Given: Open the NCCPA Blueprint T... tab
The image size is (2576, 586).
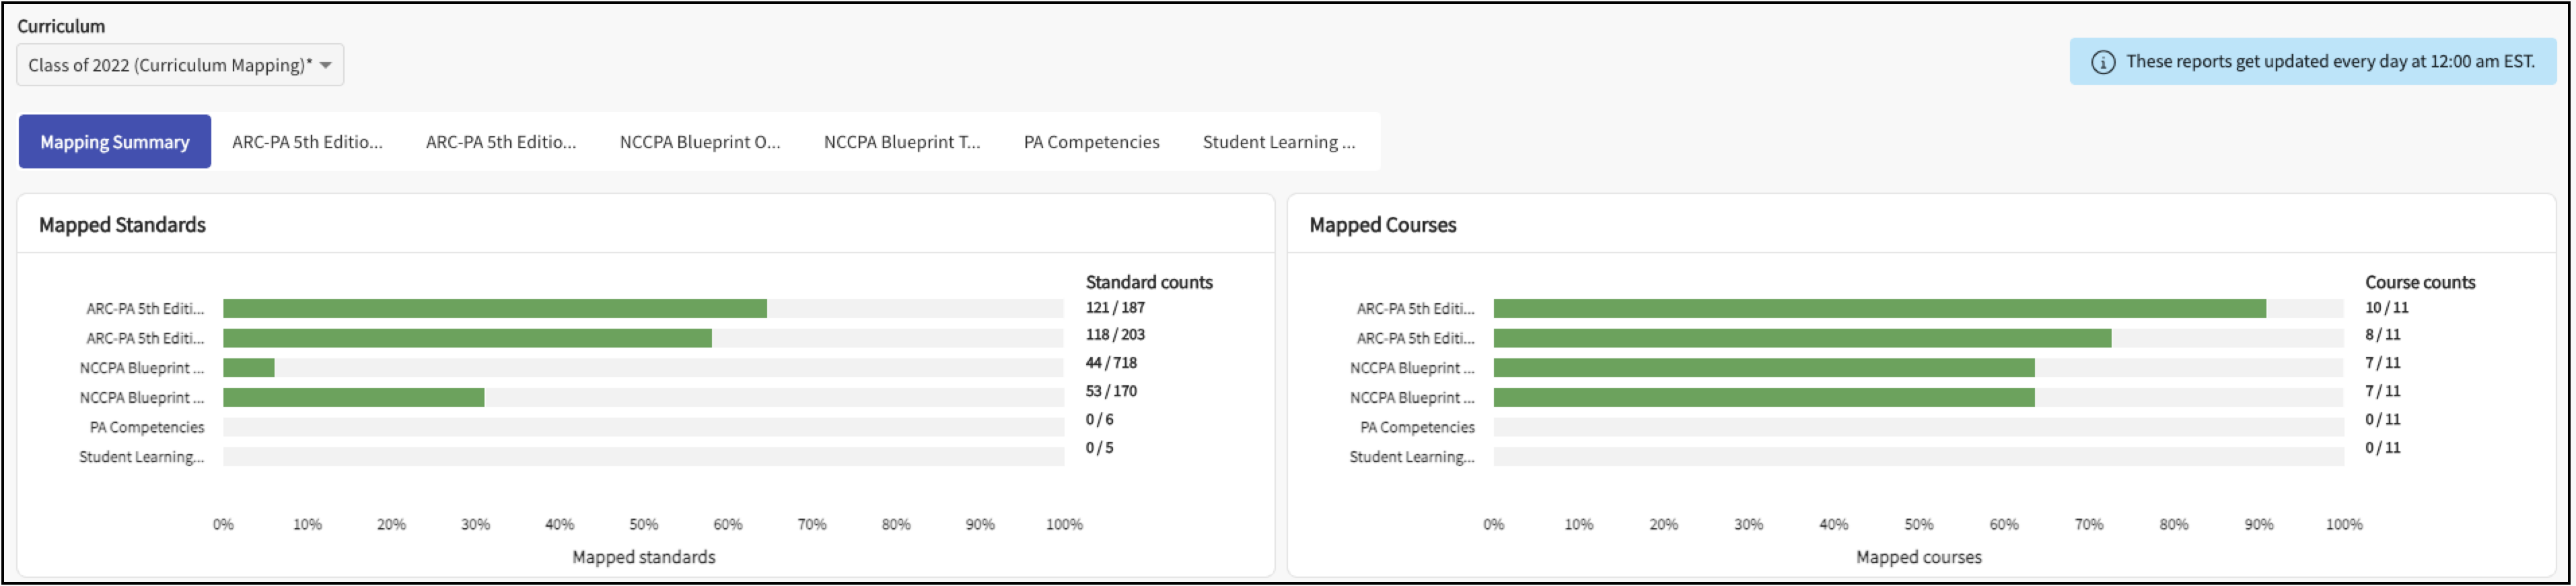Looking at the screenshot, I should [901, 142].
